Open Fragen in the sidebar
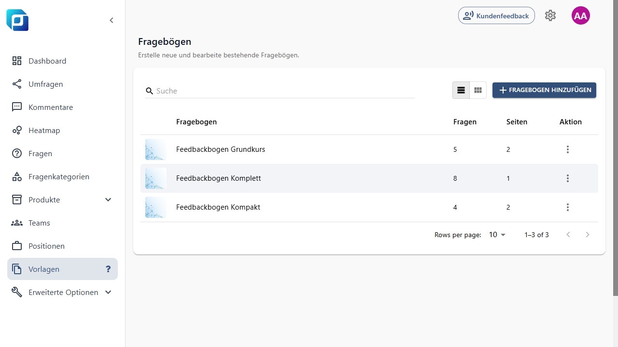Screen dimensions: 618x347 (x=62, y=153)
